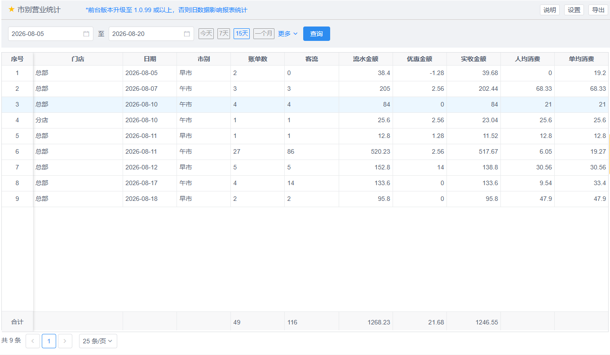The width and height of the screenshot is (610, 355).
Task: Click the 33.4 单均消费 value
Action: tap(600, 183)
